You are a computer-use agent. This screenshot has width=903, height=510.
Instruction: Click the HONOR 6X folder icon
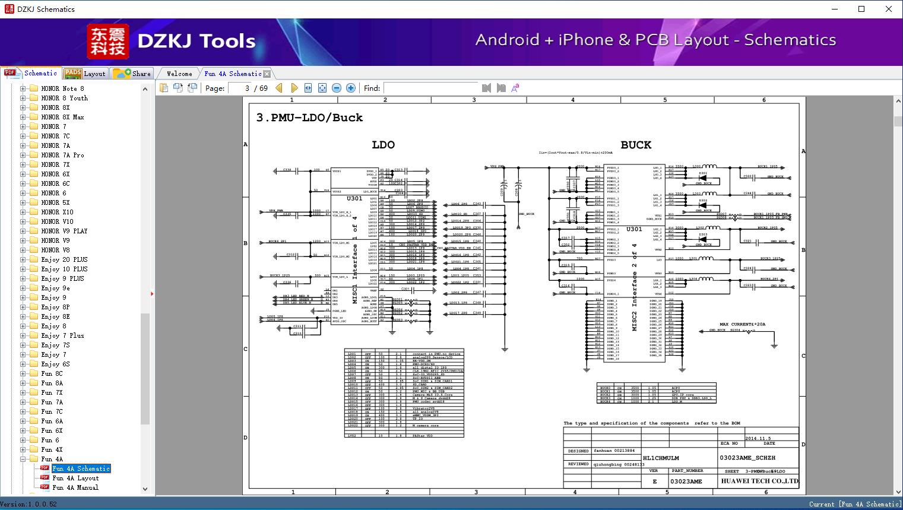(x=34, y=174)
